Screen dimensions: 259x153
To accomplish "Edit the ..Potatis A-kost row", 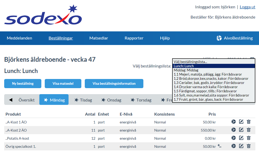I will (241, 138).
